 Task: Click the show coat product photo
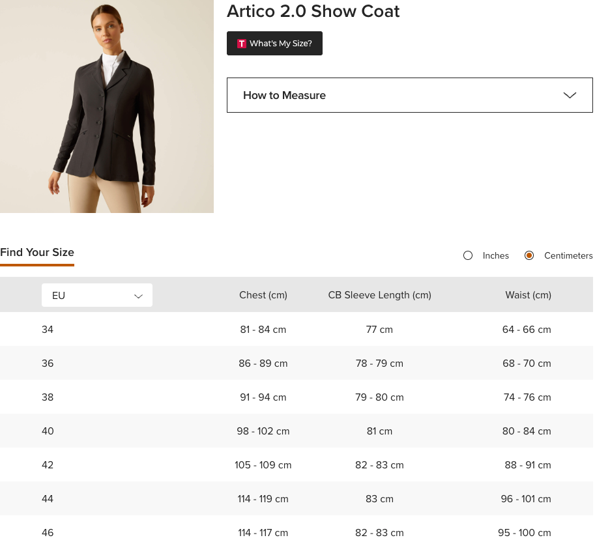tap(107, 106)
